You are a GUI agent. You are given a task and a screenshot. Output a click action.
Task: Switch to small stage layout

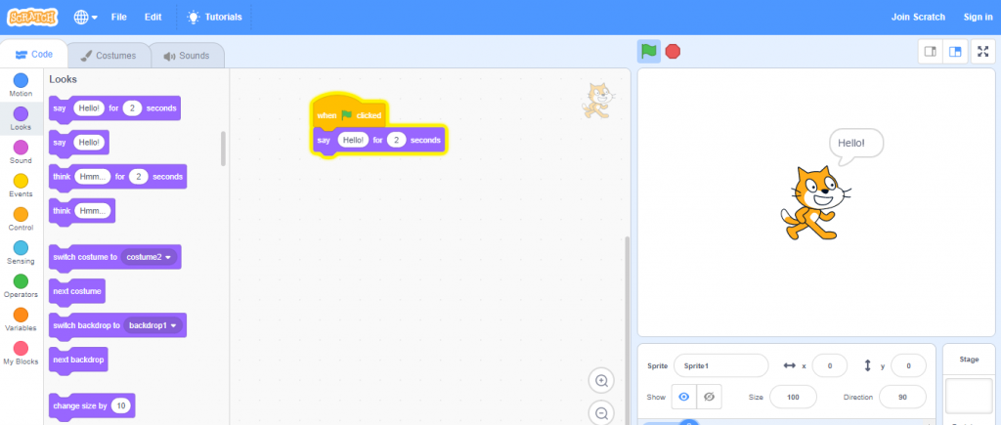[x=931, y=52]
